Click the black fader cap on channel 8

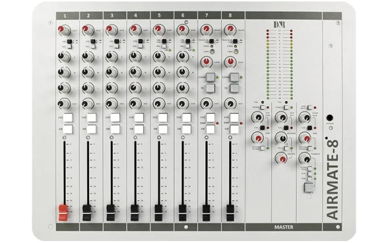click(230, 213)
